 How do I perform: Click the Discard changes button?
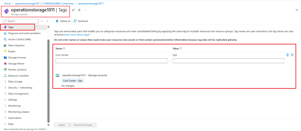click(x=83, y=125)
